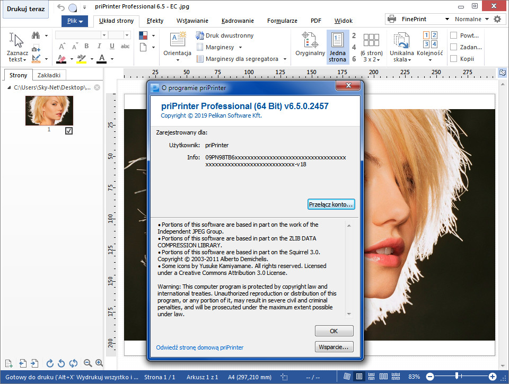Click Druk dwustronny duplex printing
The height and width of the screenshot is (384, 509).
tap(225, 35)
